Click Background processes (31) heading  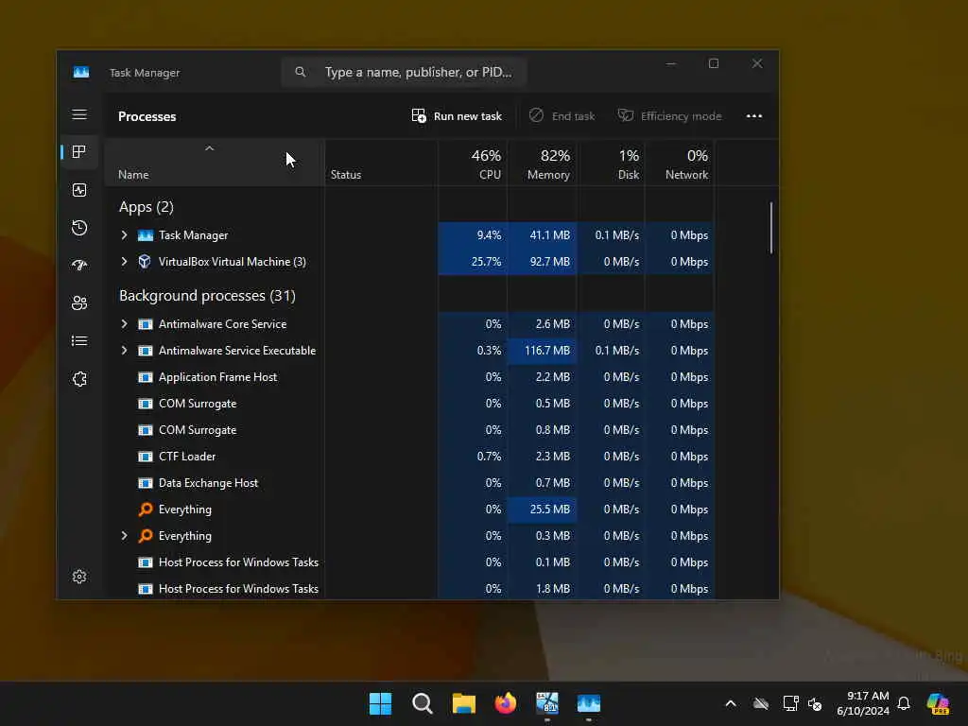point(207,296)
